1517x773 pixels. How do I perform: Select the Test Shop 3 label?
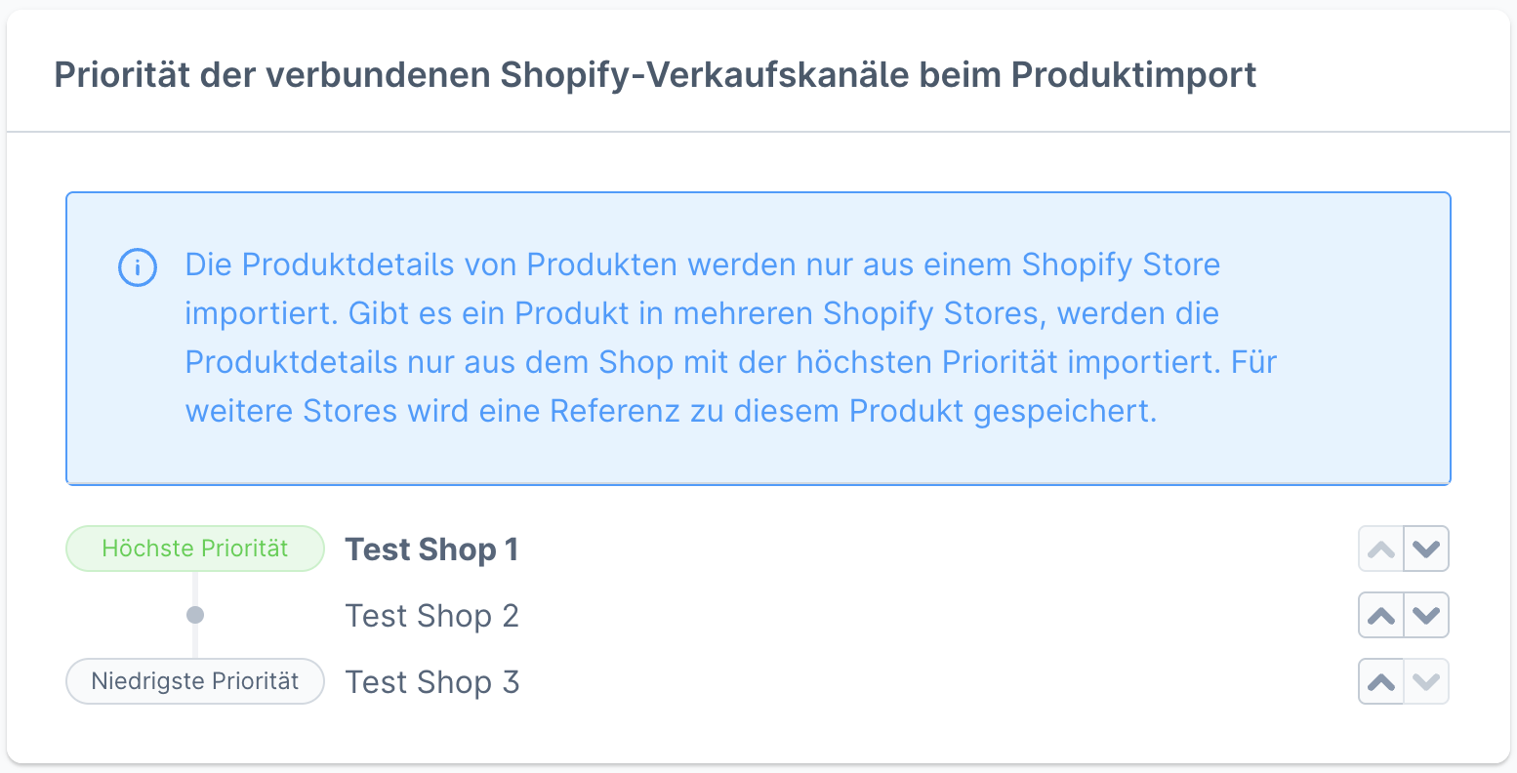[431, 682]
